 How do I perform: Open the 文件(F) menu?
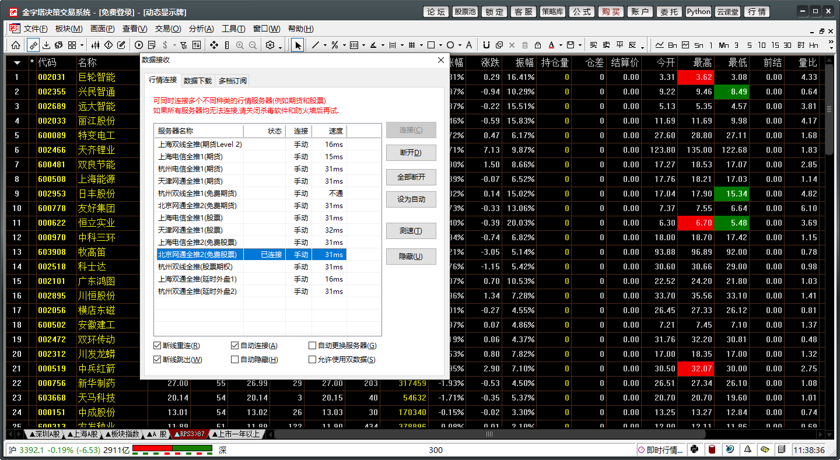click(x=36, y=29)
